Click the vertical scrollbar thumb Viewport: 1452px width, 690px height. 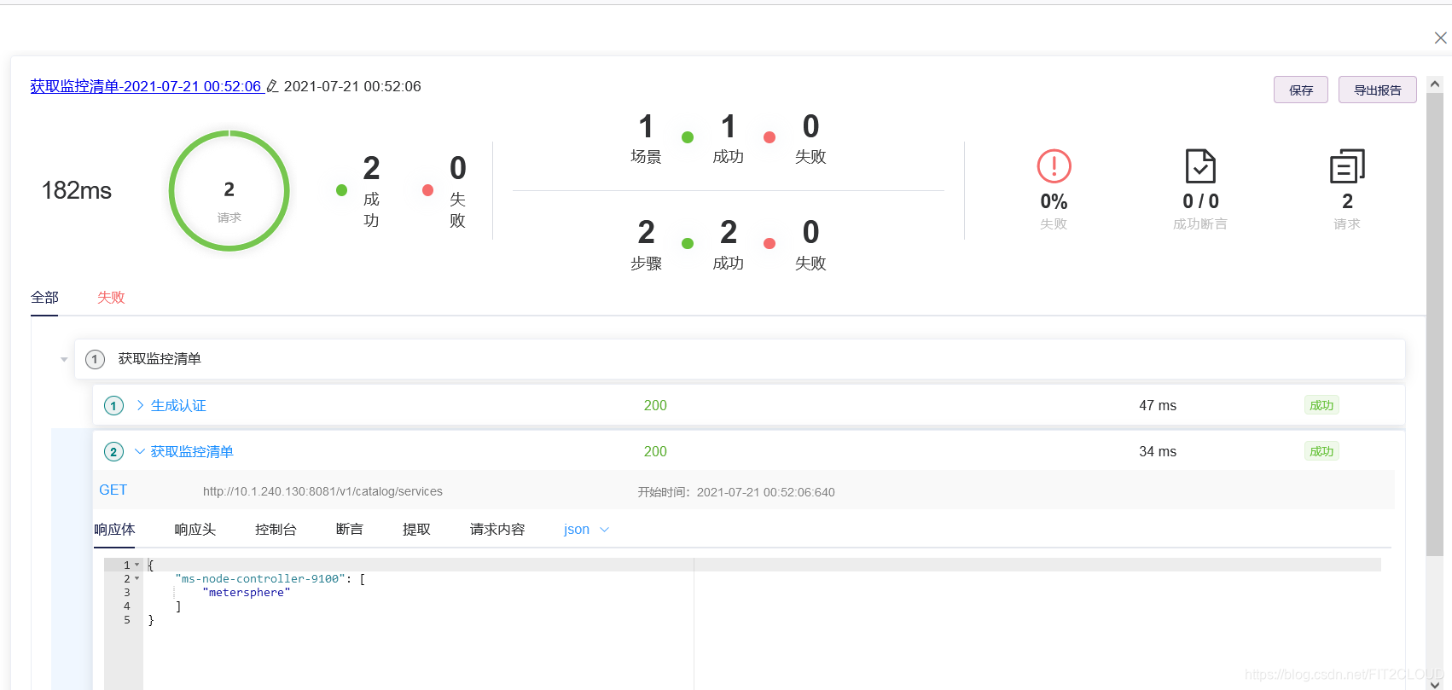[1435, 324]
